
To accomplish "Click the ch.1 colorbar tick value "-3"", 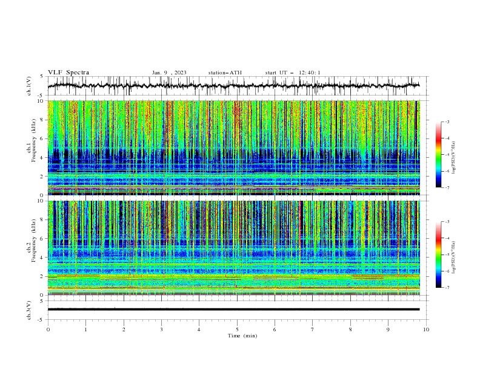I will (447, 122).
